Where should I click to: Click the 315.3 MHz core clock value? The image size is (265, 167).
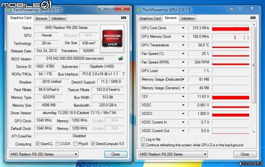pos(199,28)
